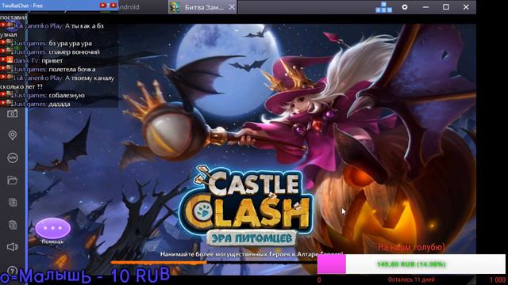This screenshot has height=285, width=508.
Task: Click the 'Осталось 11 дней' label
Action: click(x=411, y=279)
